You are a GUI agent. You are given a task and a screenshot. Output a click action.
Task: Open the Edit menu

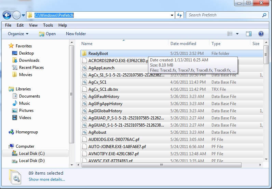(20, 25)
